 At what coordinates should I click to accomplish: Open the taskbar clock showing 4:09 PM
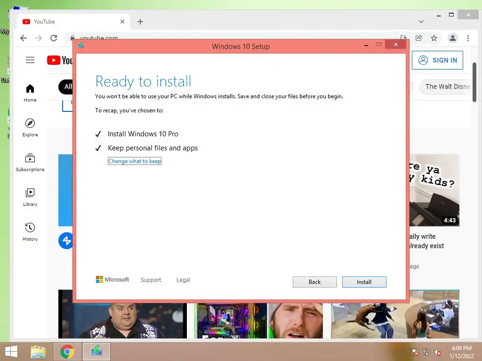pos(462,352)
